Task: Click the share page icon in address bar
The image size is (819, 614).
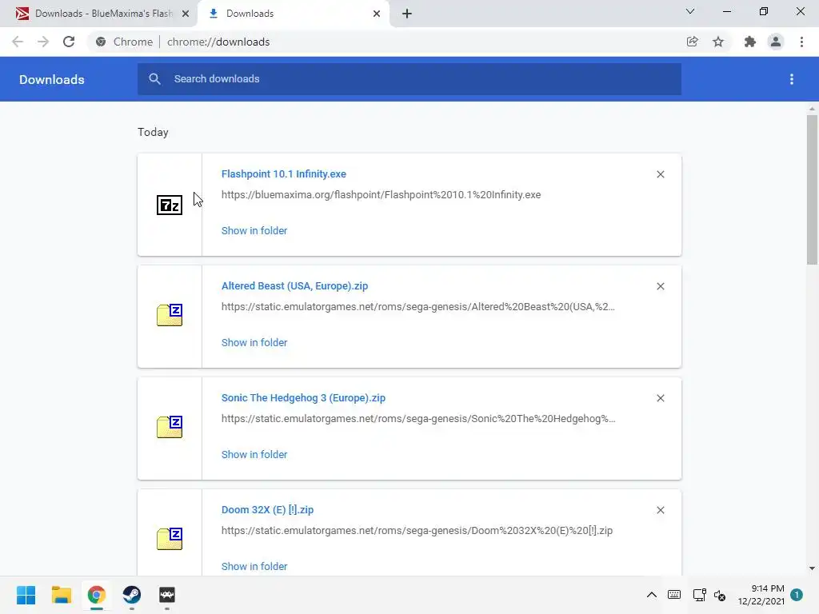Action: click(x=692, y=42)
